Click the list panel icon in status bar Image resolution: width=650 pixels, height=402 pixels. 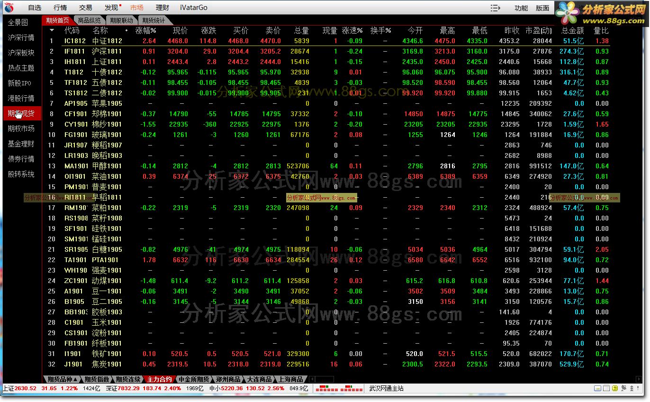click(x=606, y=388)
